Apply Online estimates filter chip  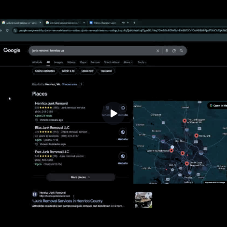click(45, 71)
